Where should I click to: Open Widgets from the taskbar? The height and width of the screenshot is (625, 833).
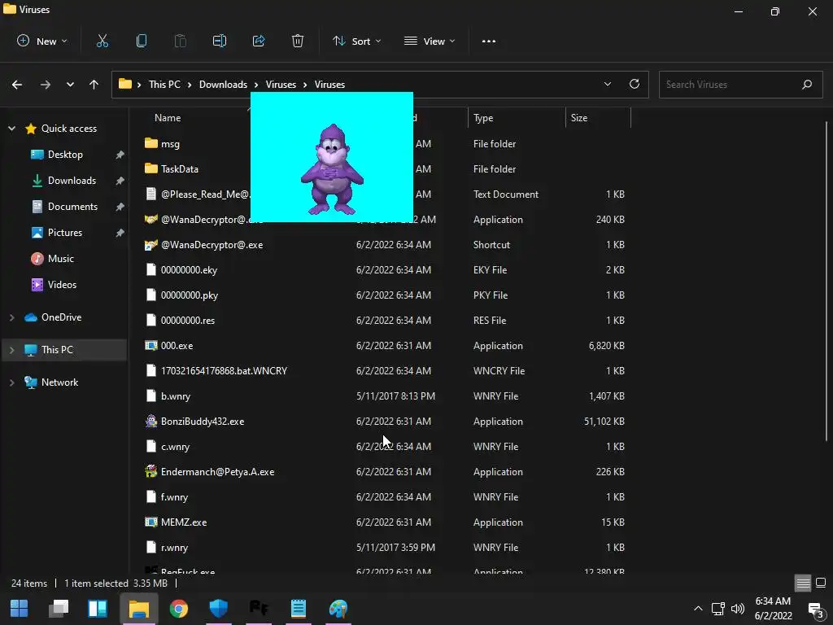pyautogui.click(x=98, y=609)
